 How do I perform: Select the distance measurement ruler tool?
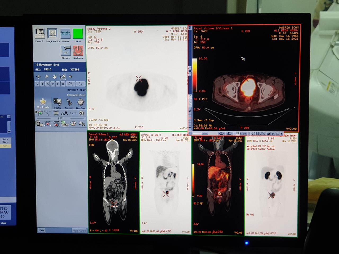pos(47,113)
